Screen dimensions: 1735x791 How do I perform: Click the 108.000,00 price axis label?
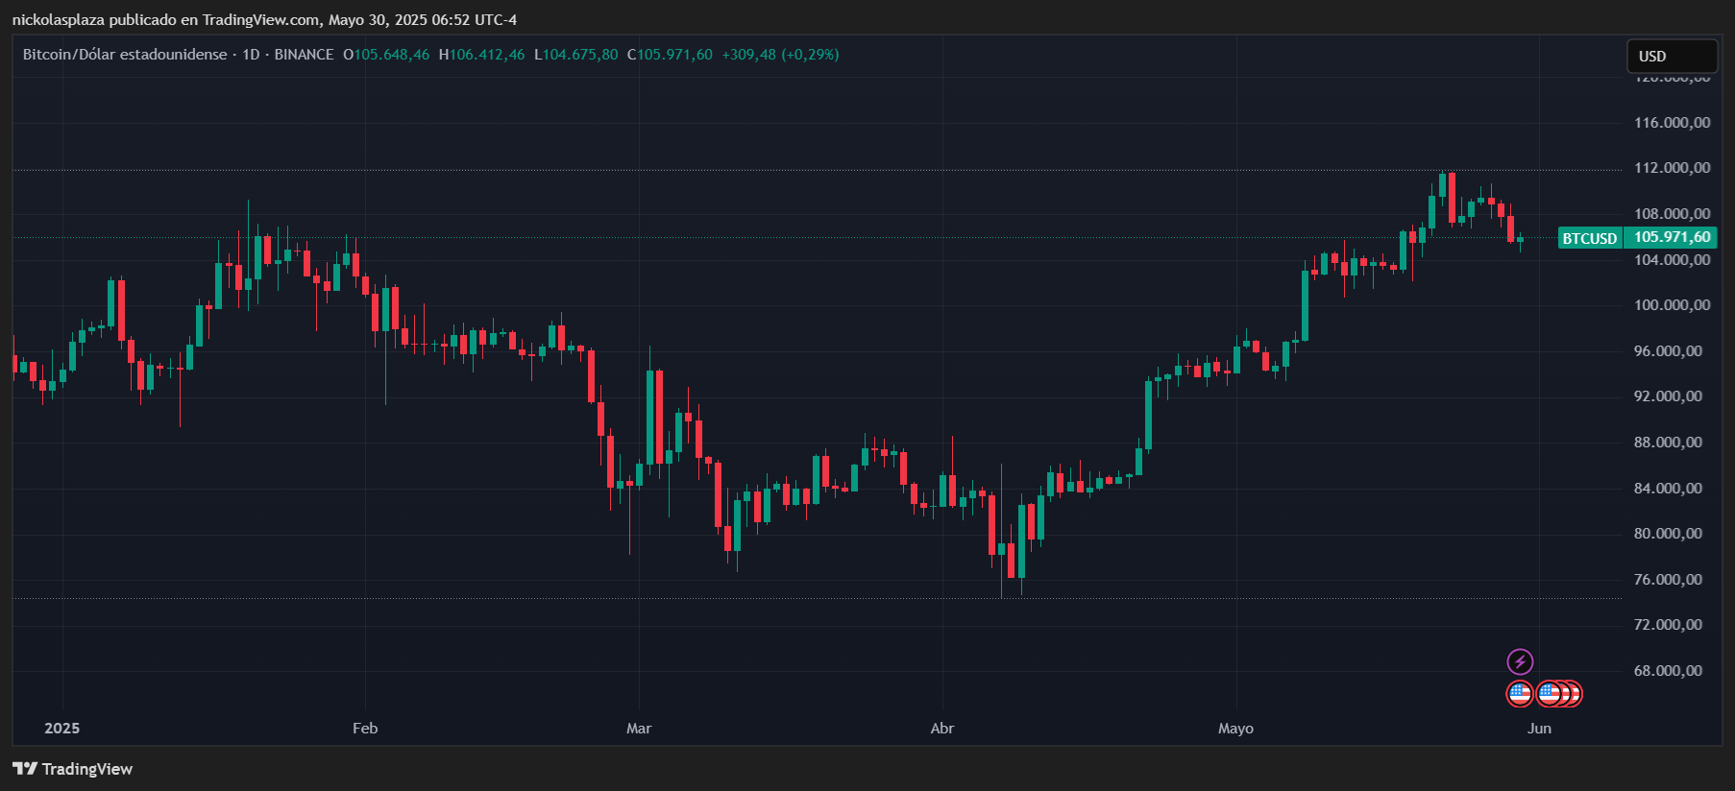tap(1672, 214)
